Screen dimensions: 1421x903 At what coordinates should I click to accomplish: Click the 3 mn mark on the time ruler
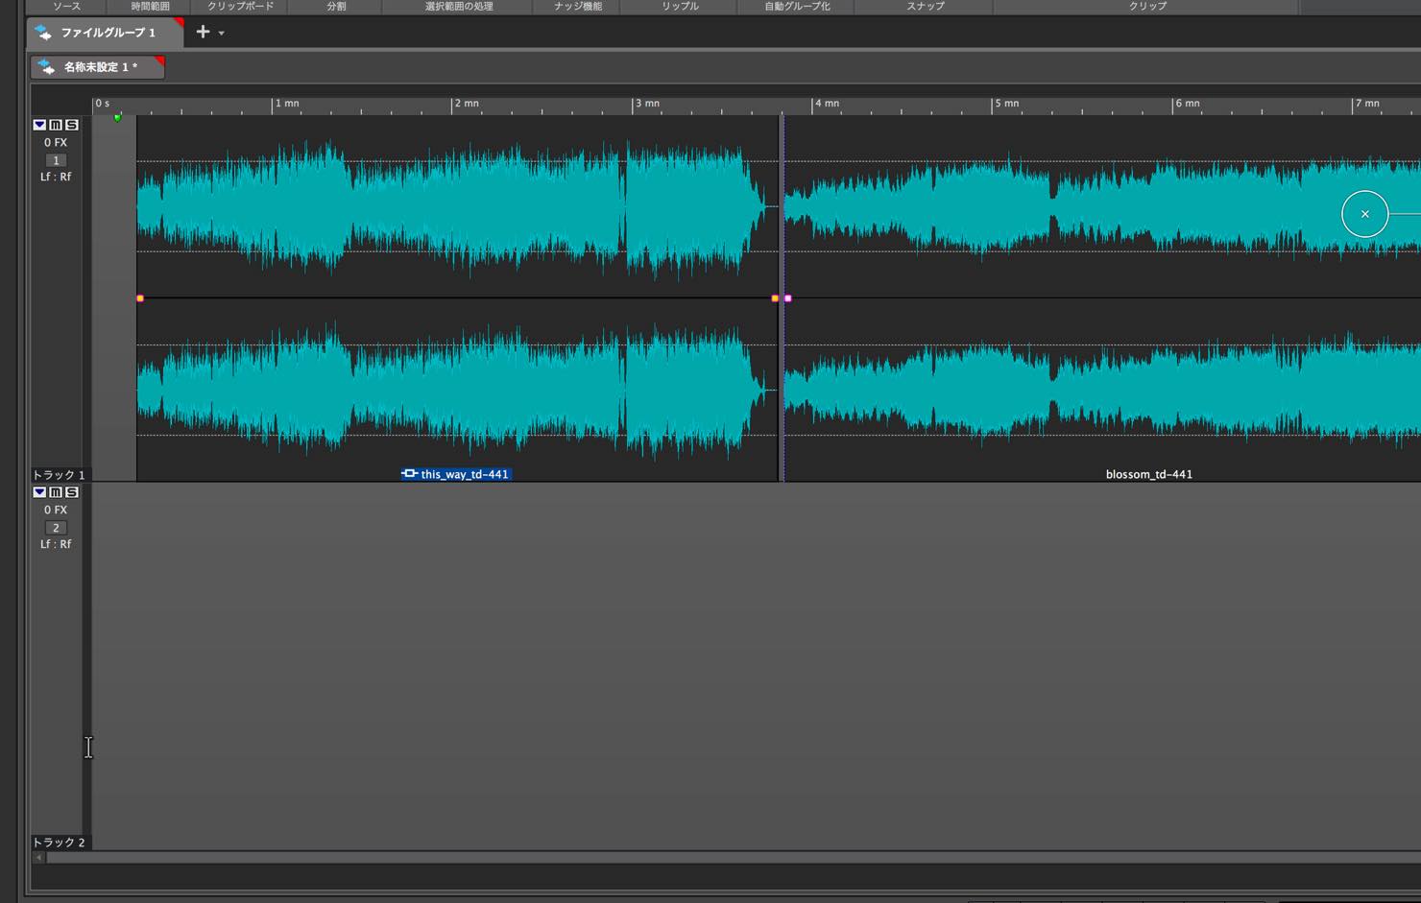coord(646,104)
